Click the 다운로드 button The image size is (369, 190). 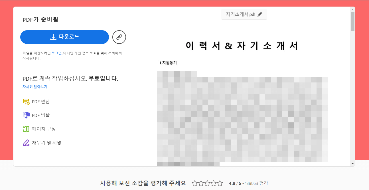tap(64, 37)
